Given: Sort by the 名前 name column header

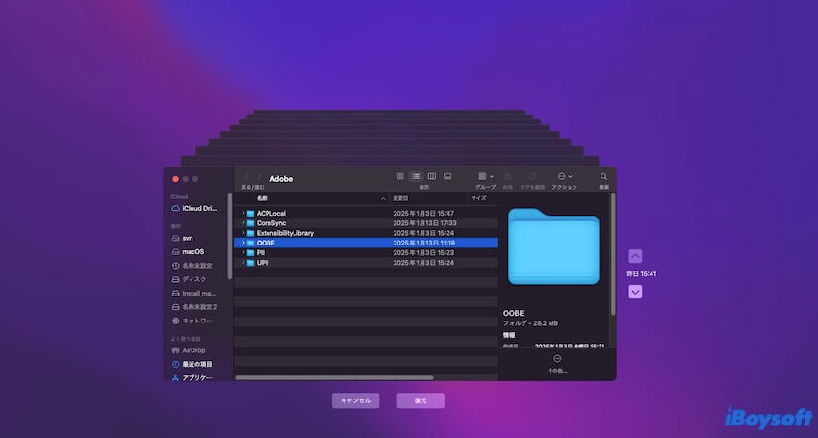Looking at the screenshot, I should pyautogui.click(x=262, y=198).
